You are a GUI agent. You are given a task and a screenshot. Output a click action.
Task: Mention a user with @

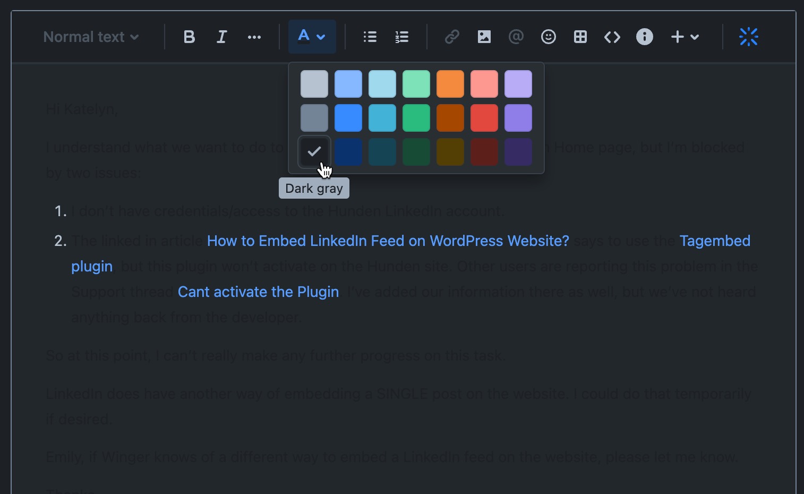point(516,37)
